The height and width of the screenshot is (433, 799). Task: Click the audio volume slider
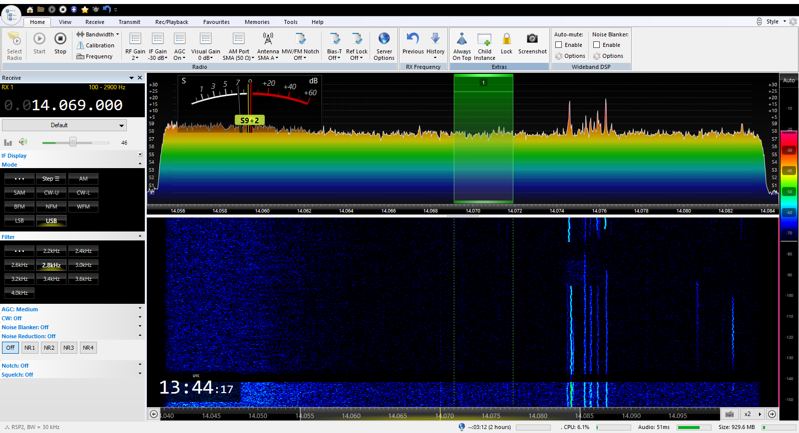pos(73,143)
